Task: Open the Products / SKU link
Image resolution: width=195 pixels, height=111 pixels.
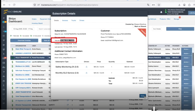Action: point(165,19)
